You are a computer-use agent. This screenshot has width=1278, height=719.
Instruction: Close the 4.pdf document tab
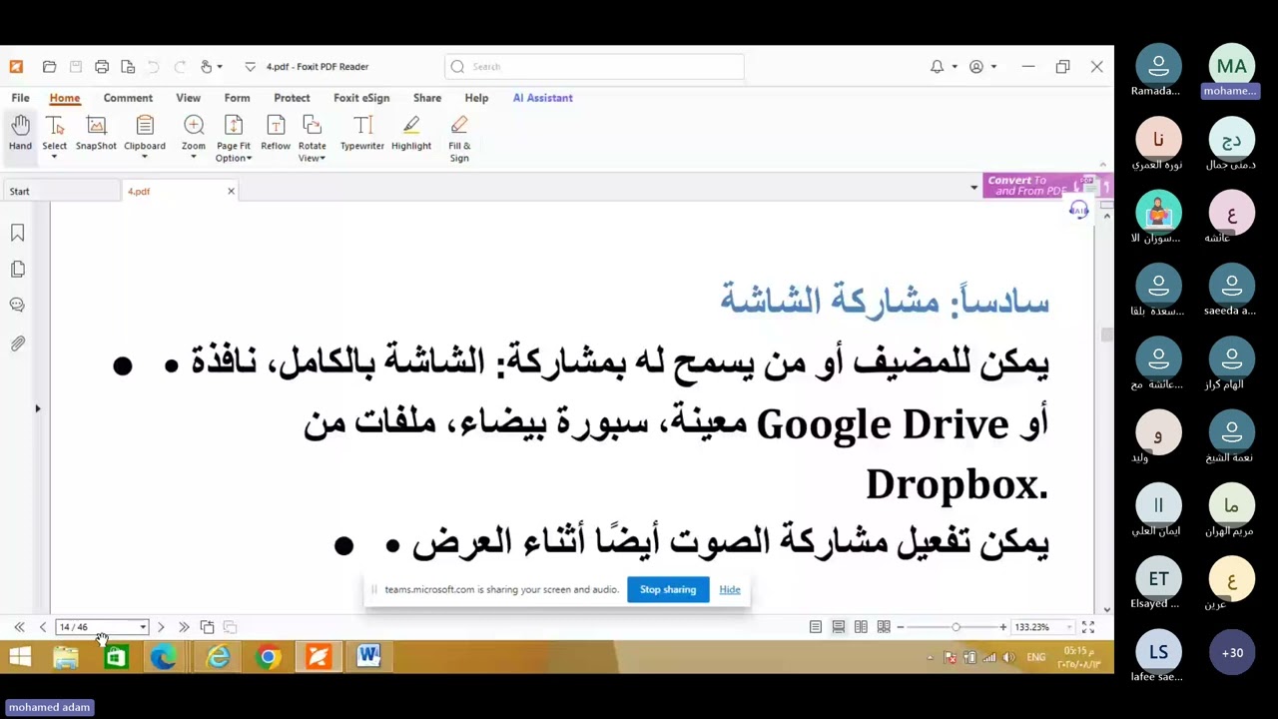[x=231, y=191]
